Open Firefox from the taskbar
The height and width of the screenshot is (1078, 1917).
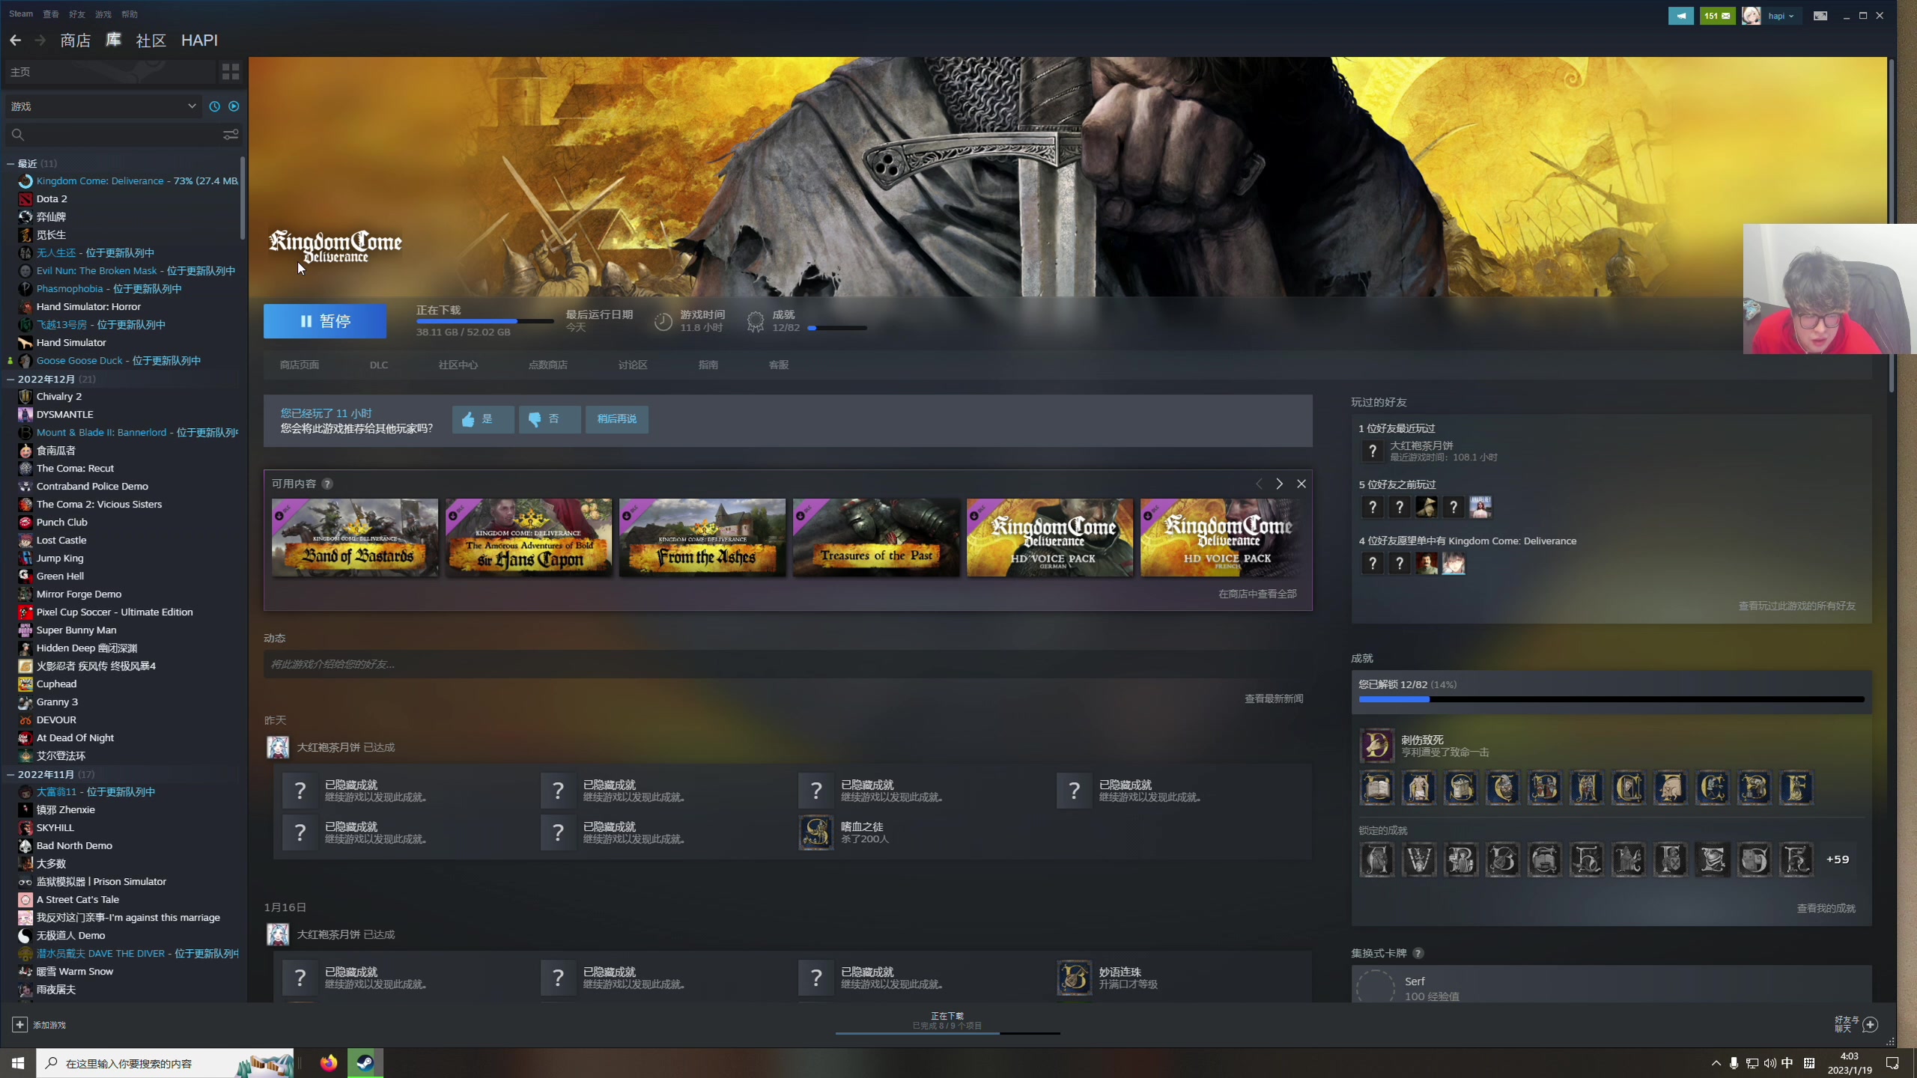click(x=329, y=1063)
